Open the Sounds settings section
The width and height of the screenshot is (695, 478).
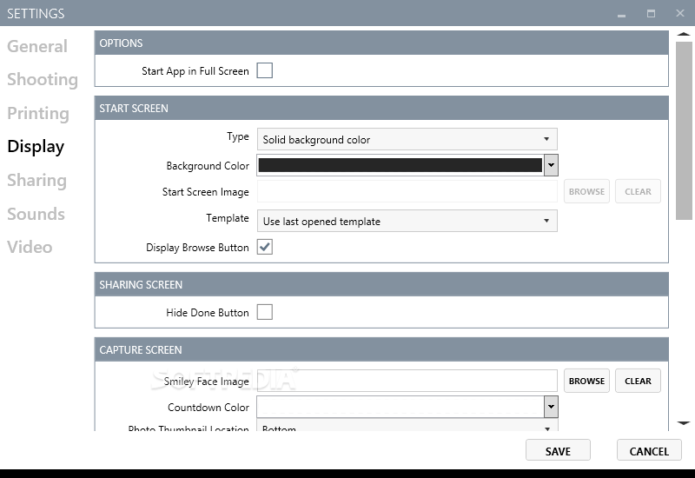pyautogui.click(x=36, y=214)
